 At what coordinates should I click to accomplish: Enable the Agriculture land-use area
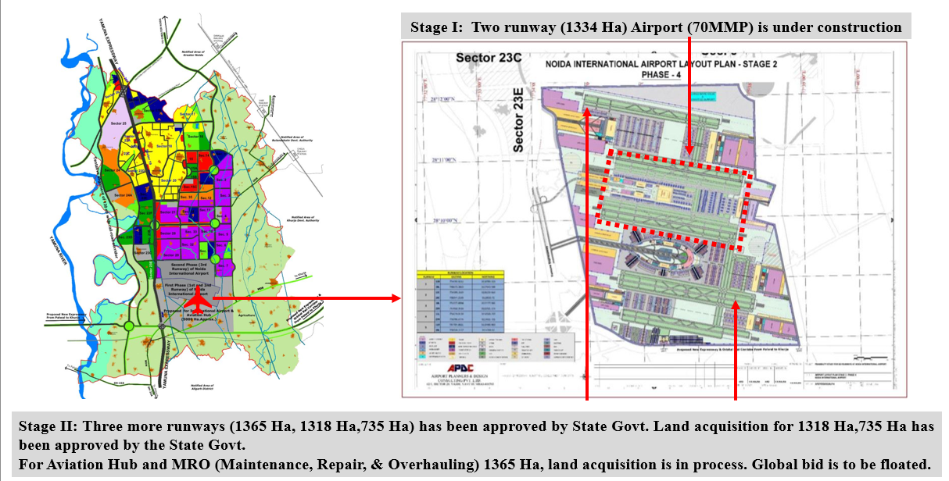pos(246,315)
